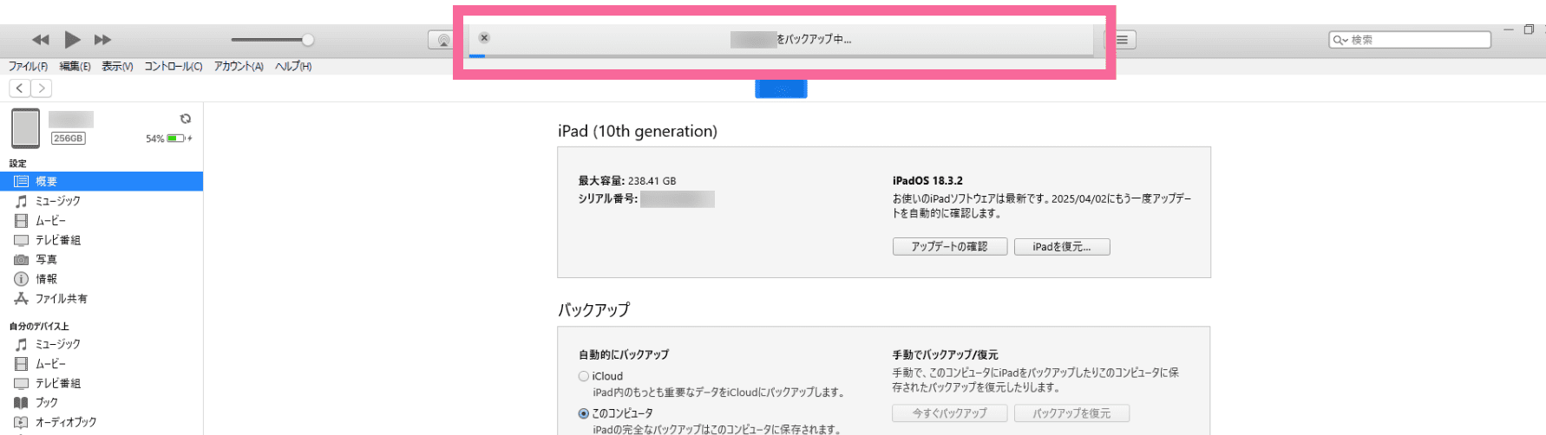
Task: Click the fast-forward next track button
Action: click(102, 40)
